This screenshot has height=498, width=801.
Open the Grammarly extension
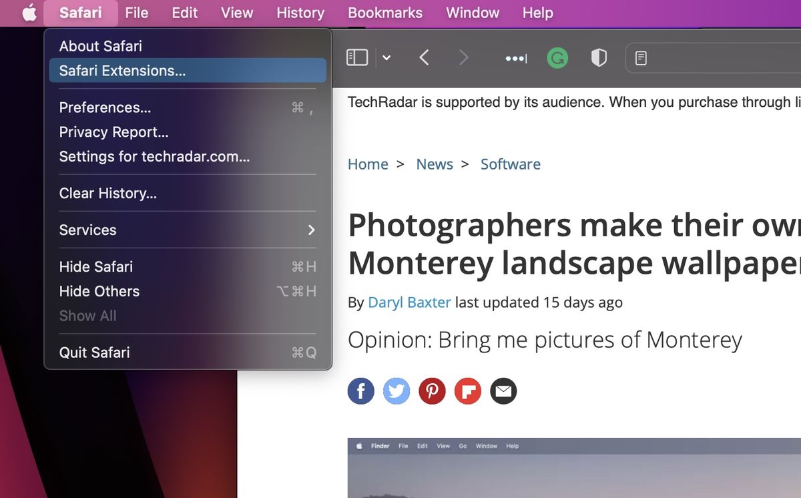[x=558, y=57]
